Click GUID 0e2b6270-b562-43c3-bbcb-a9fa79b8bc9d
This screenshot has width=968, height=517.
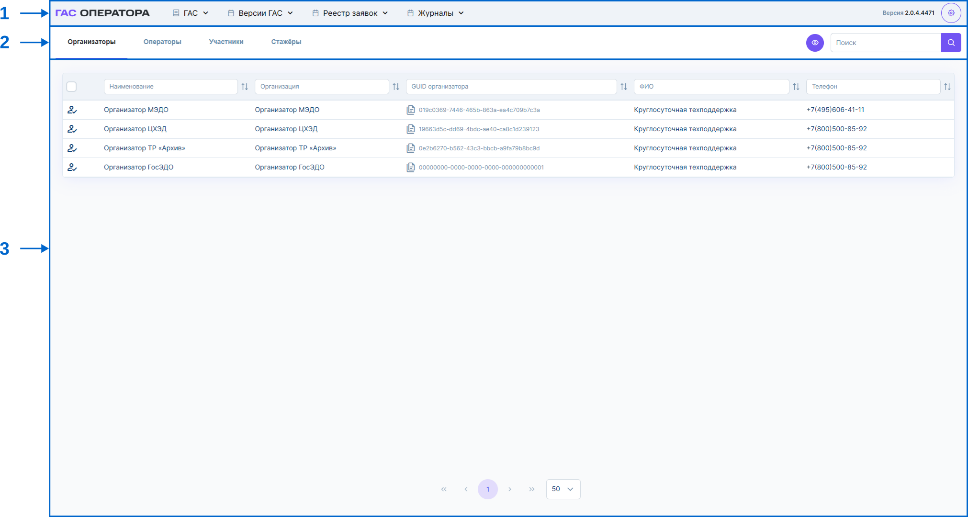(x=479, y=148)
